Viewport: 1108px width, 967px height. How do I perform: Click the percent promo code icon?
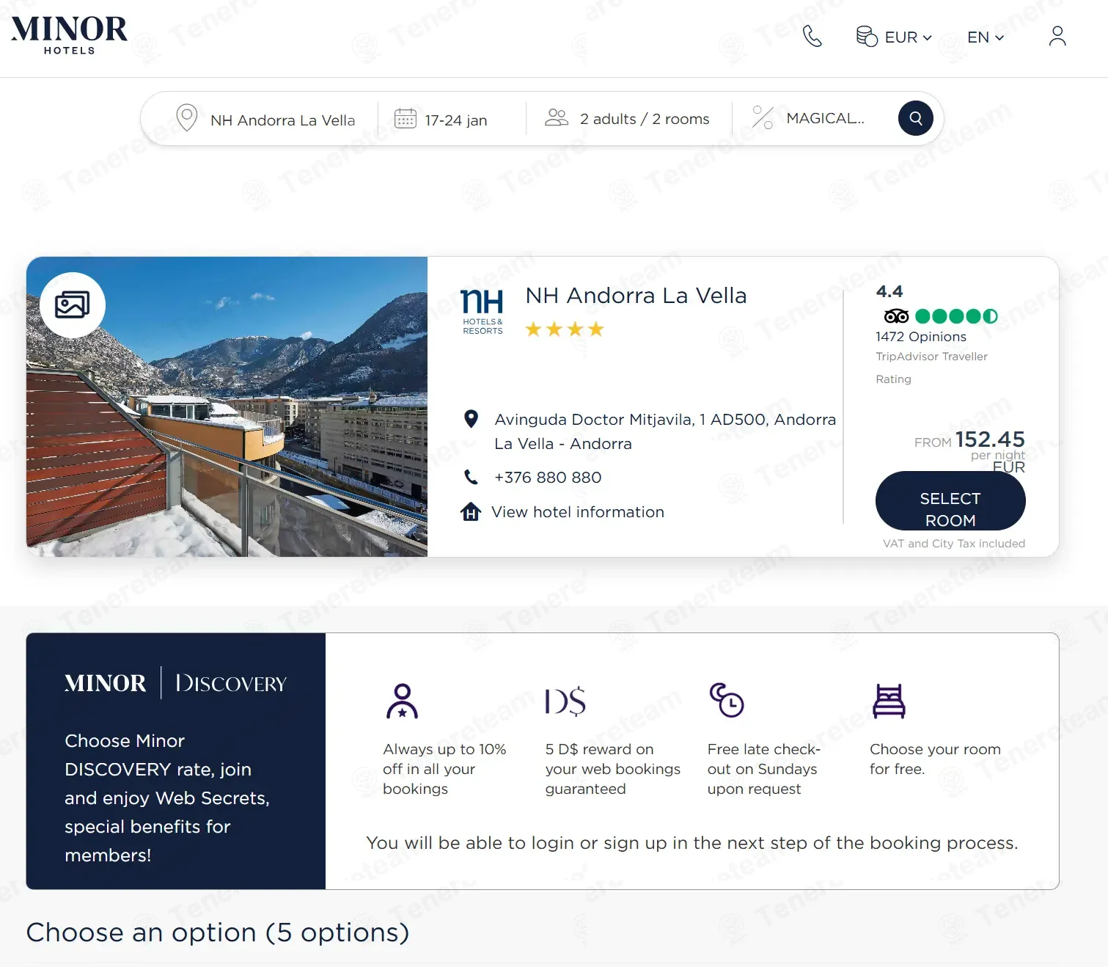[763, 117]
